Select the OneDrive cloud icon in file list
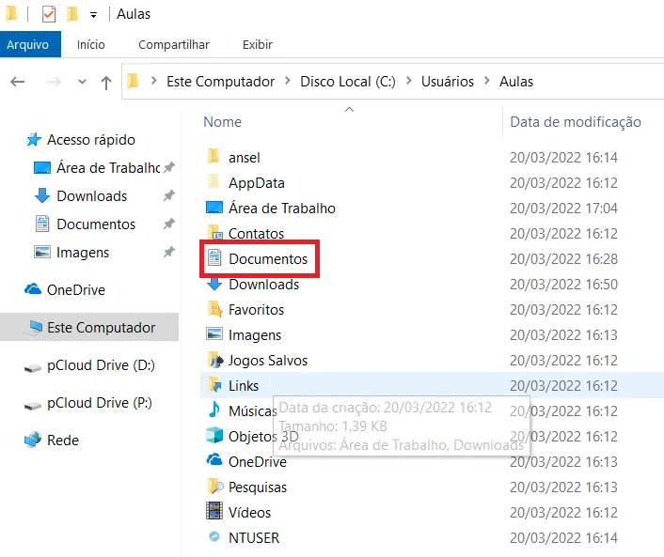This screenshot has height=557, width=664. point(214,459)
